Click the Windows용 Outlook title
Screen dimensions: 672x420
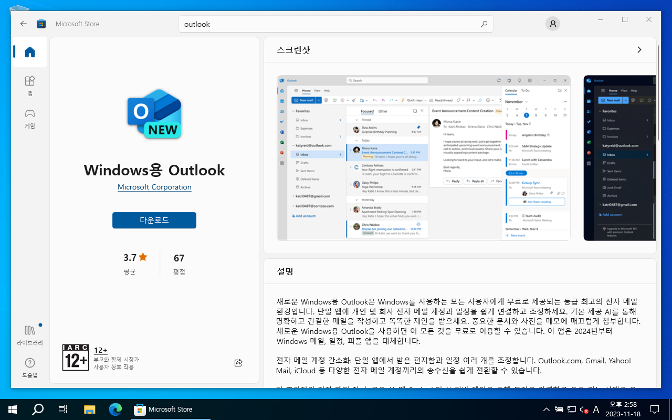[154, 170]
